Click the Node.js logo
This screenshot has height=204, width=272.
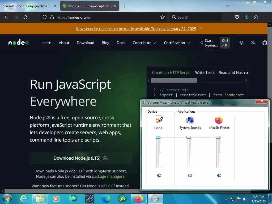click(19, 42)
